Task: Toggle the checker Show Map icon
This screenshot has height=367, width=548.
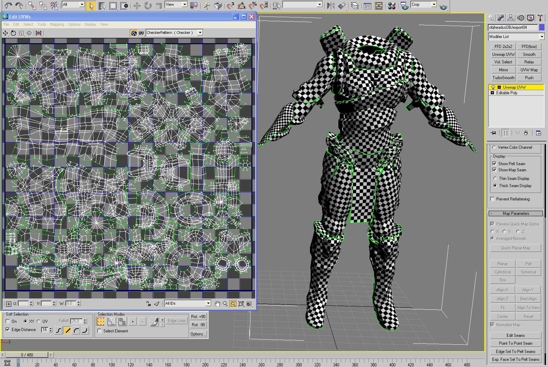Action: point(134,33)
